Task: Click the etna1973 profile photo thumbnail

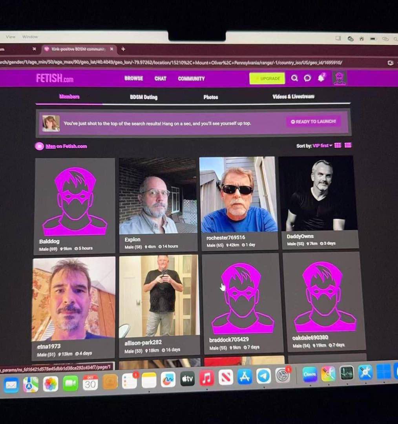Action: (x=73, y=299)
